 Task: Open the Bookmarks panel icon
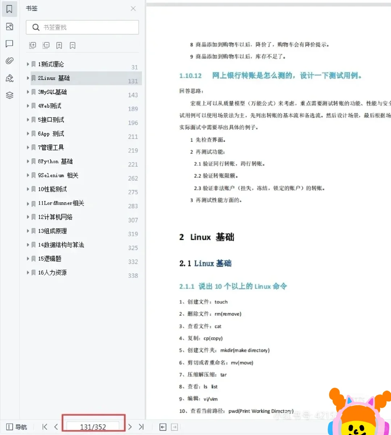9,9
